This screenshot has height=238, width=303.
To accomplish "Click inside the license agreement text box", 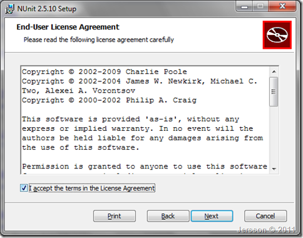I will click(x=145, y=120).
